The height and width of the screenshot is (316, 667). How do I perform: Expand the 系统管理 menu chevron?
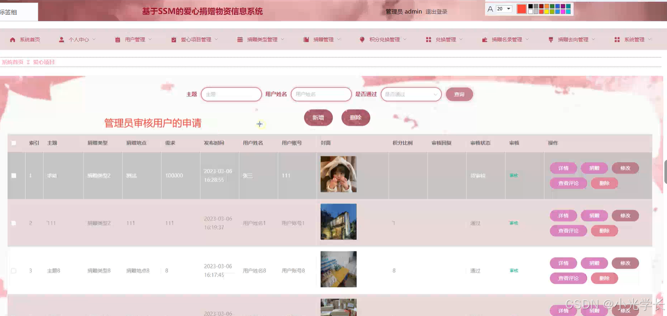point(650,39)
